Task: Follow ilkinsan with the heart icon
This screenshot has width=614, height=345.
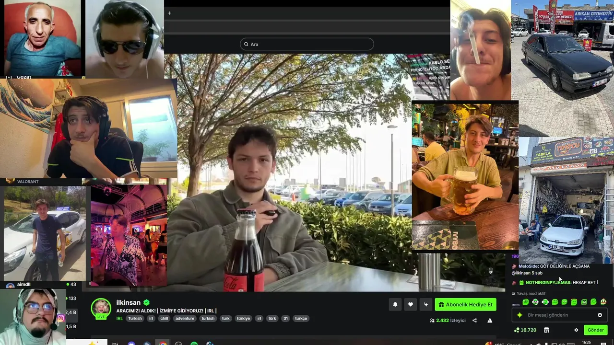Action: coord(410,304)
